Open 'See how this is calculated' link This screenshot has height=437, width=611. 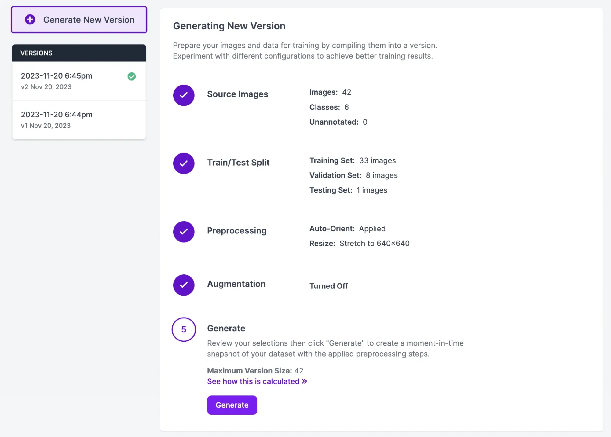tap(253, 381)
